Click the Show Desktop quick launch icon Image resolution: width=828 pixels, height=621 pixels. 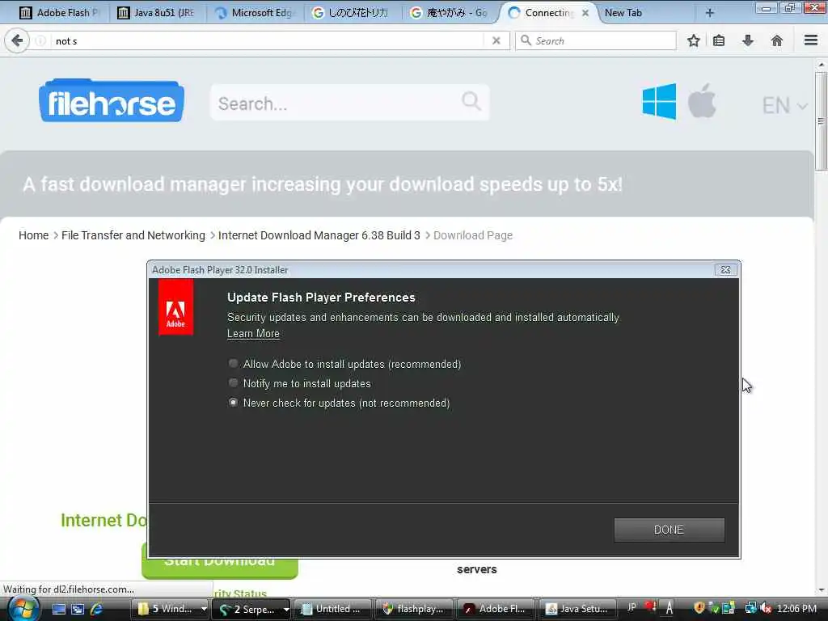point(58,609)
